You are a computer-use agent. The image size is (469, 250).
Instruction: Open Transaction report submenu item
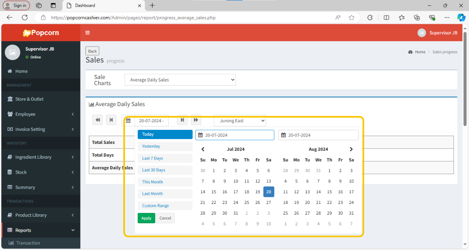click(41, 243)
